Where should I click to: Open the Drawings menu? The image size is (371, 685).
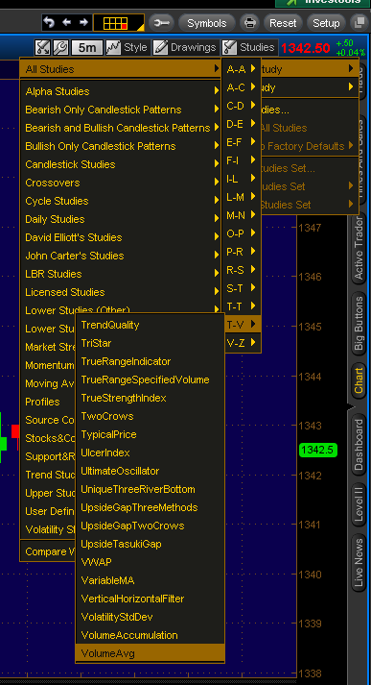click(185, 47)
